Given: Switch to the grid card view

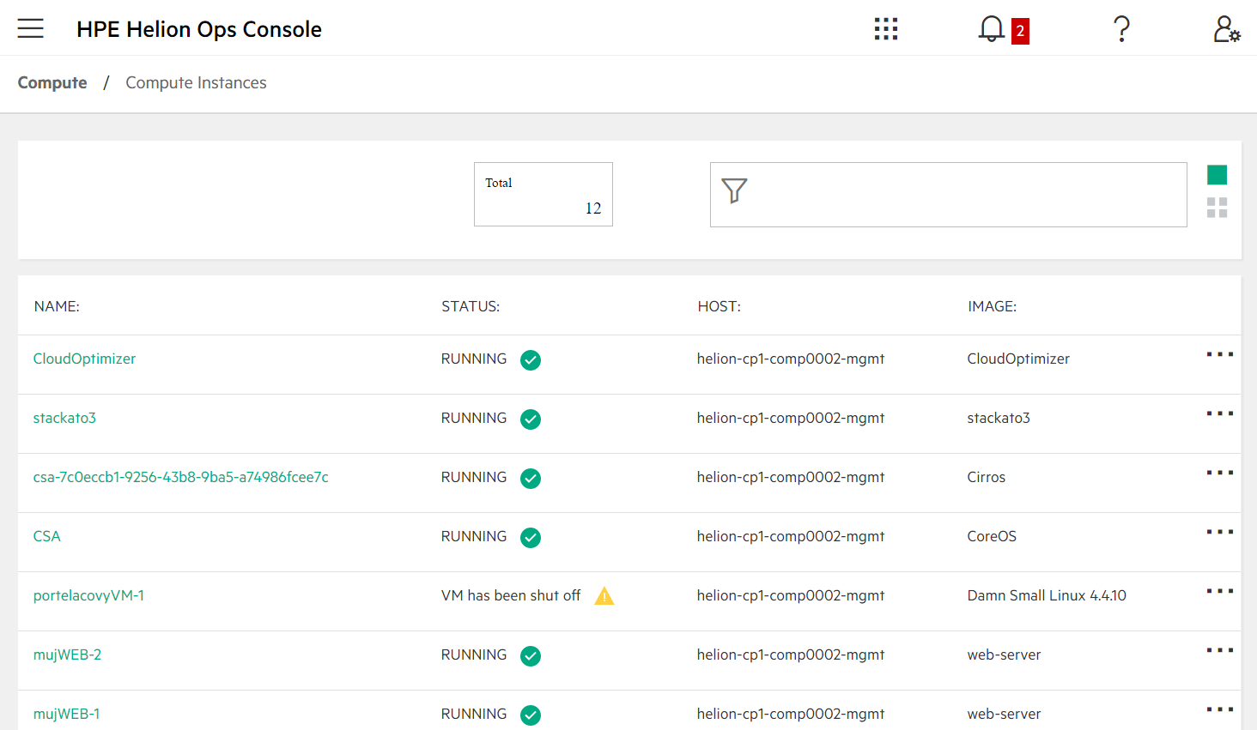Looking at the screenshot, I should point(1217,208).
